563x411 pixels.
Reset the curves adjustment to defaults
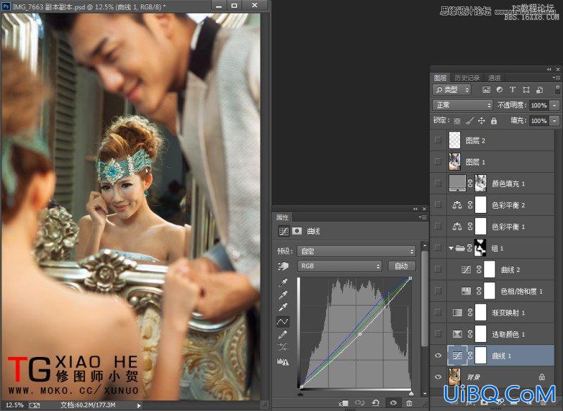pyautogui.click(x=376, y=403)
